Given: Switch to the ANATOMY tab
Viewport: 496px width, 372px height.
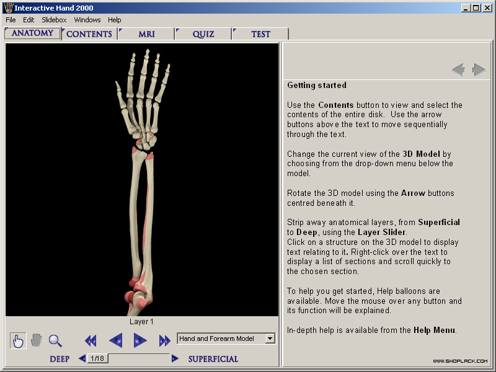Looking at the screenshot, I should 32,33.
